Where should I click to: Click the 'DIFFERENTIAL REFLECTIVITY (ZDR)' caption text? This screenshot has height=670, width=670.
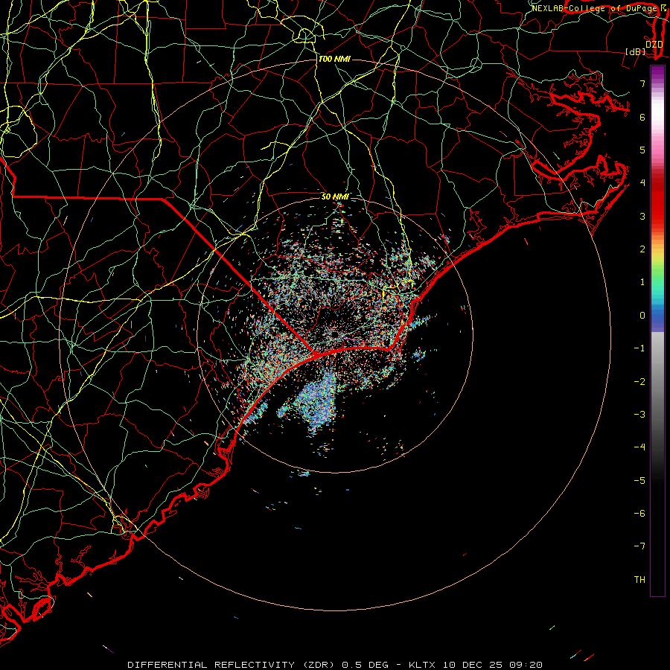[x=232, y=665]
